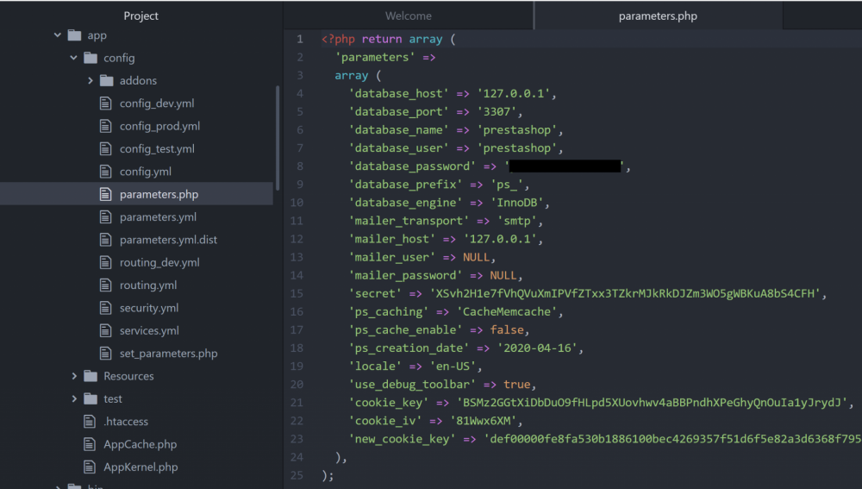This screenshot has height=489, width=862.
Task: Click file icon beside config.yml
Action: (x=105, y=172)
